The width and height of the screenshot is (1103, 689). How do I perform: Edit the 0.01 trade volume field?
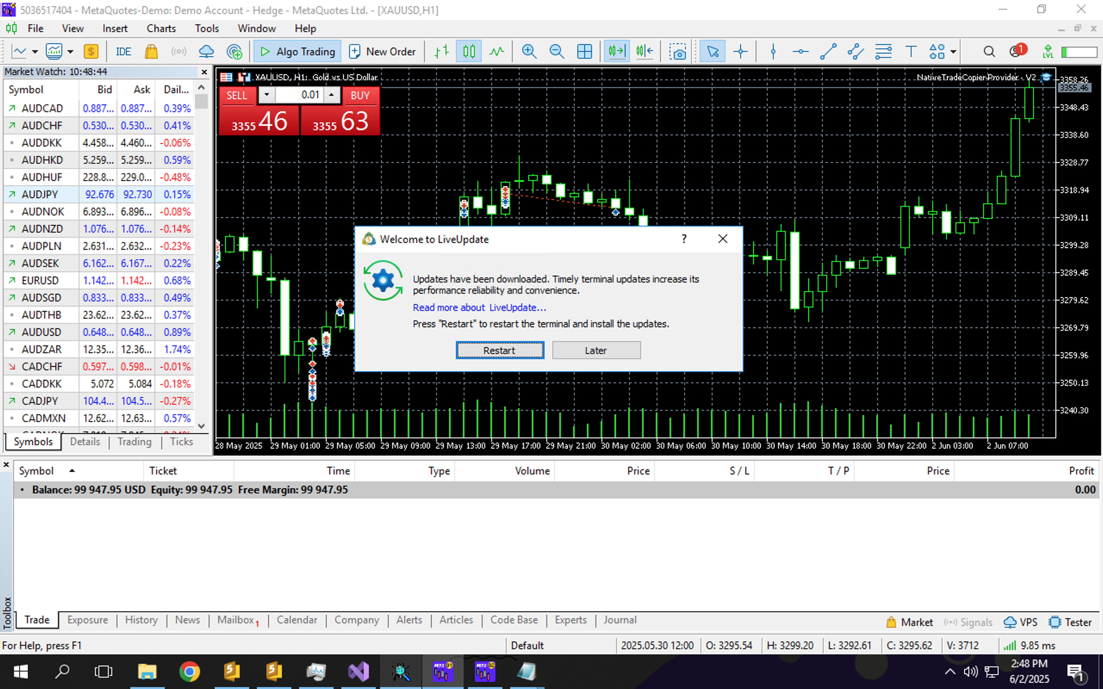[x=299, y=95]
